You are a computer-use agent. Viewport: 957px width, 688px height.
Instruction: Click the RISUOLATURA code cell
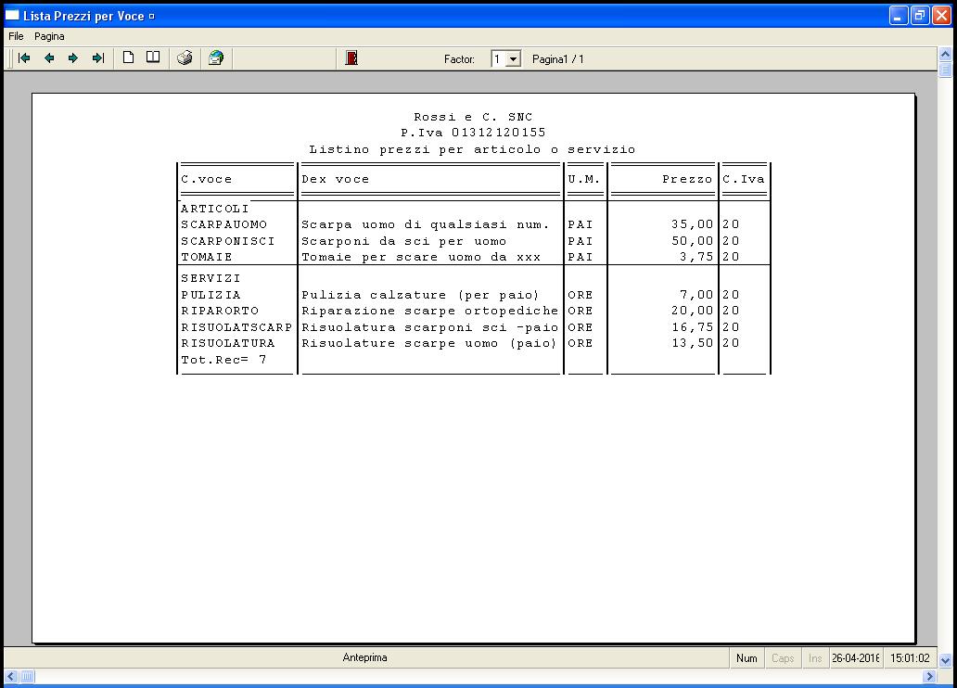227,343
